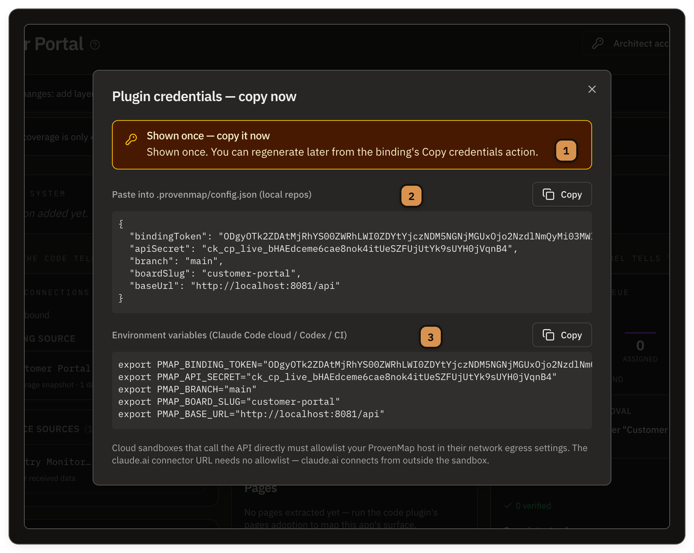
Task: Click the "Shown once — copy it now" banner title
Action: click(208, 136)
